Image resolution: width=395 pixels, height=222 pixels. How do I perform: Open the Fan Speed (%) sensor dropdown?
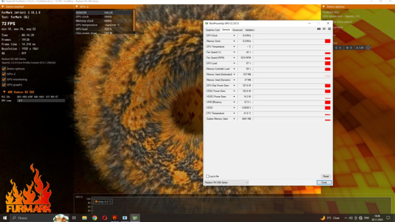coord(234,52)
